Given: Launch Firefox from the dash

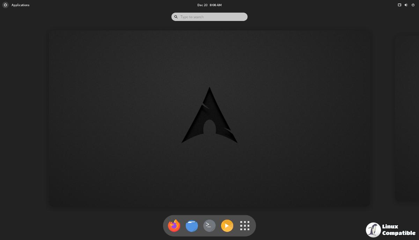Looking at the screenshot, I should [x=174, y=226].
